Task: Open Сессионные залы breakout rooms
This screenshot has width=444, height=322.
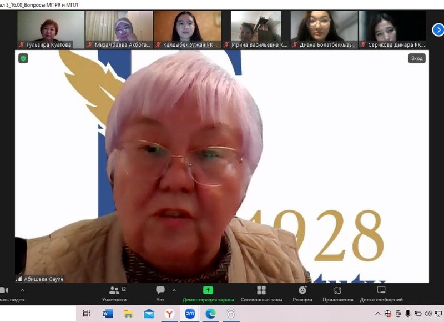Action: [x=261, y=293]
